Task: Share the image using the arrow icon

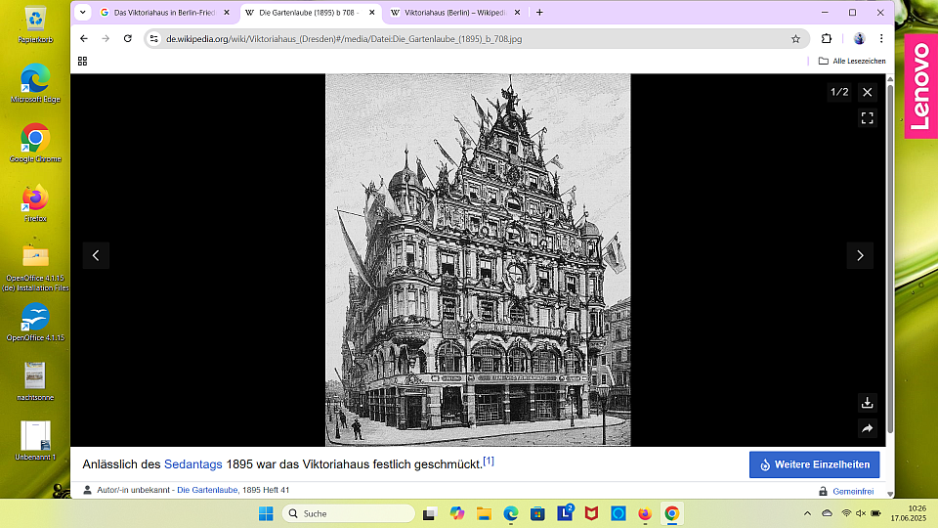Action: coord(867,428)
